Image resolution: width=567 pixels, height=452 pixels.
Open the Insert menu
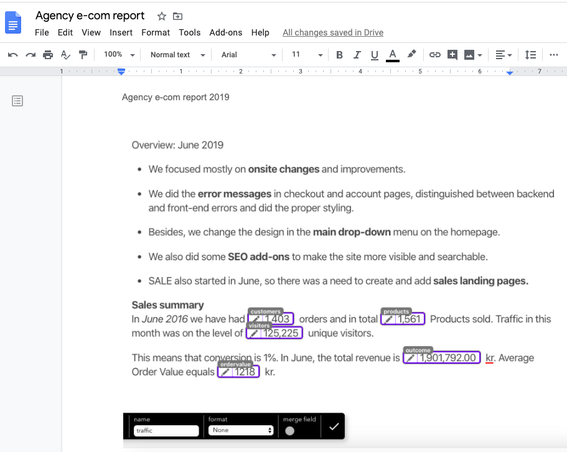[121, 32]
